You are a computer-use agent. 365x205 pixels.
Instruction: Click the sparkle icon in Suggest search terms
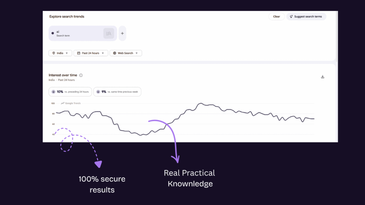[x=291, y=16]
